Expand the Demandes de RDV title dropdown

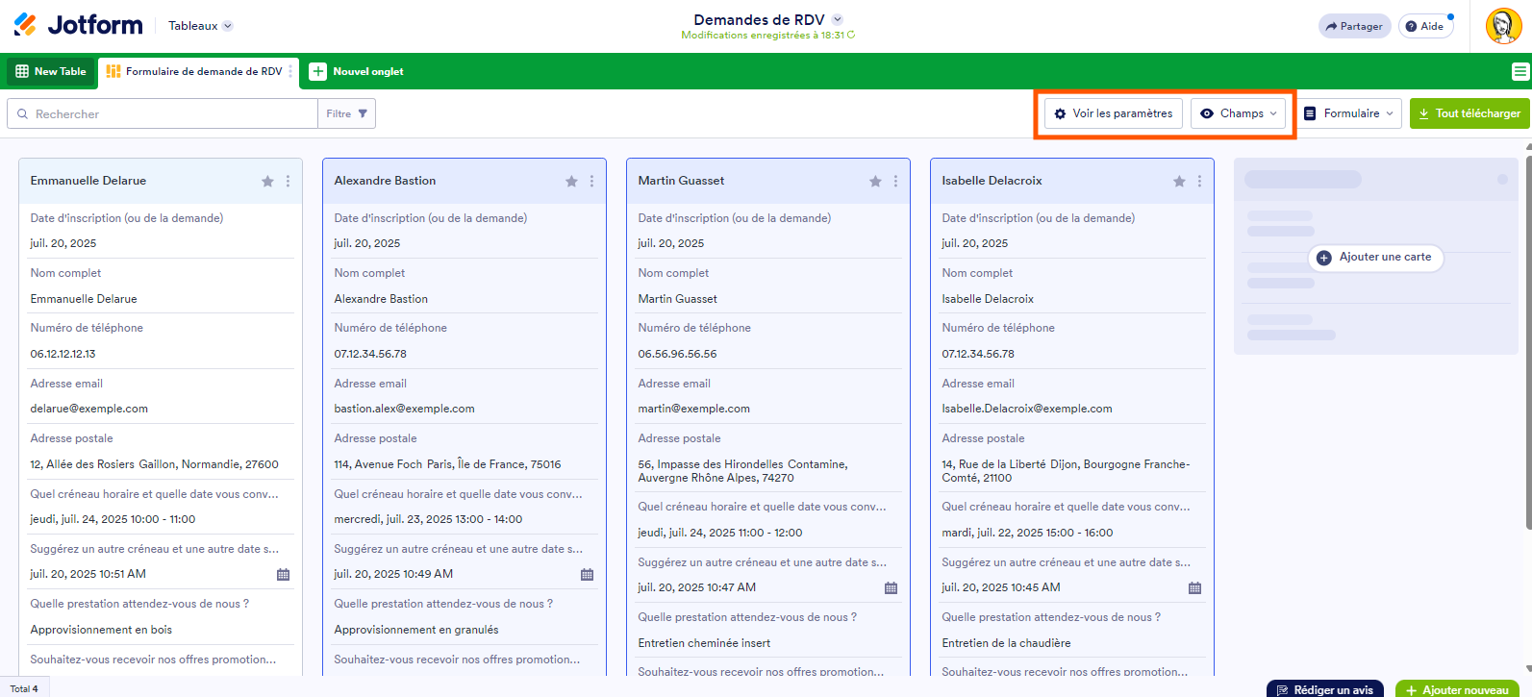(837, 19)
